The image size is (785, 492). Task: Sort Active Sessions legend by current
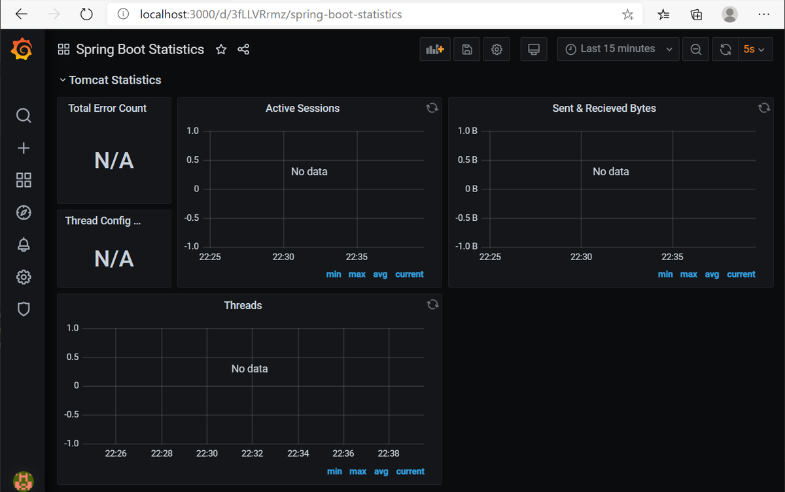tap(410, 274)
